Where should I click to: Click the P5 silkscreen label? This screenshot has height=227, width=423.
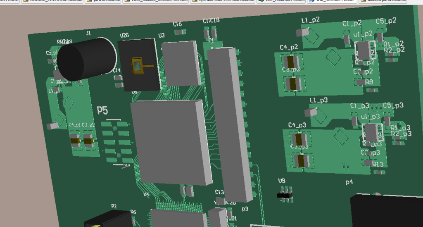pos(102,110)
